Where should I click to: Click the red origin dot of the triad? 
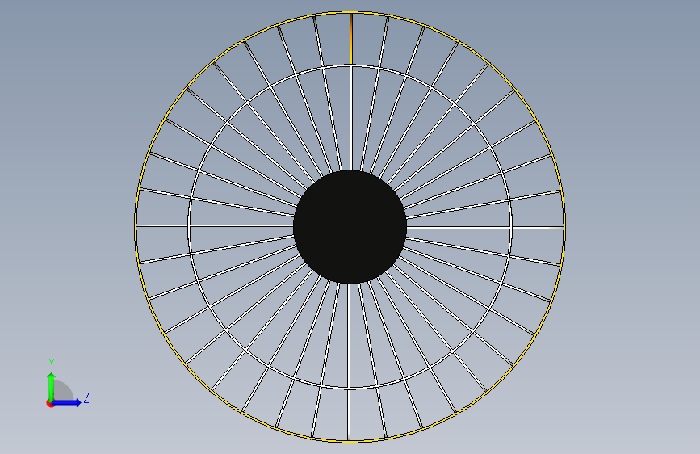pos(50,403)
